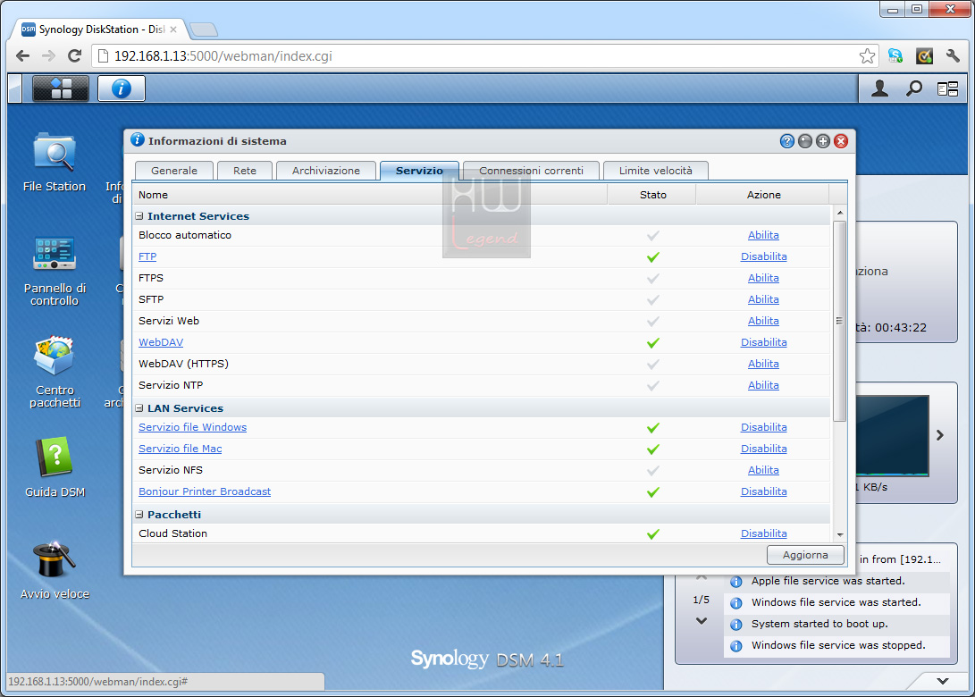Viewport: 975px width, 697px height.
Task: Sort services by the Nome column header
Action: tap(371, 195)
